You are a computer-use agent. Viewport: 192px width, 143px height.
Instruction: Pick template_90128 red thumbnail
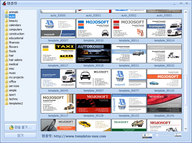[x=94, y=104]
